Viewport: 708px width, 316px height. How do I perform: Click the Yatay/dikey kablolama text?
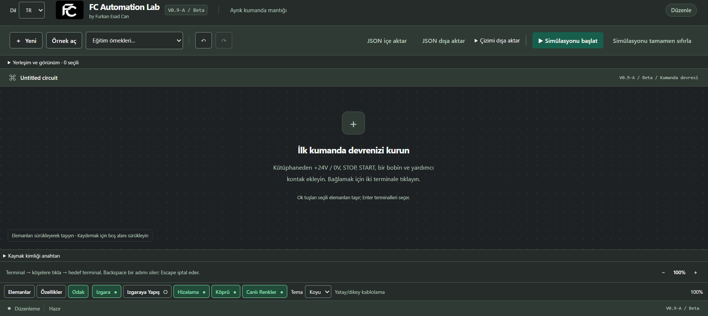[360, 292]
